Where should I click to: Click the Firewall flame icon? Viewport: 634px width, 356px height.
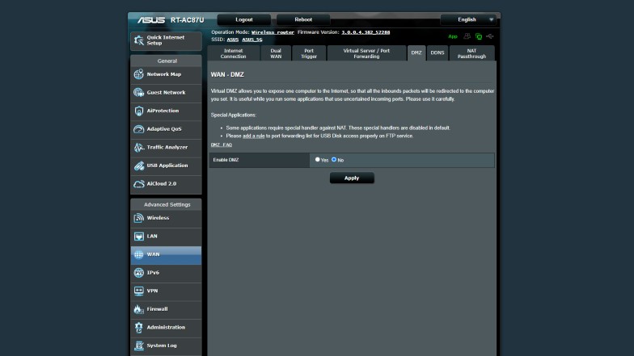pos(139,309)
